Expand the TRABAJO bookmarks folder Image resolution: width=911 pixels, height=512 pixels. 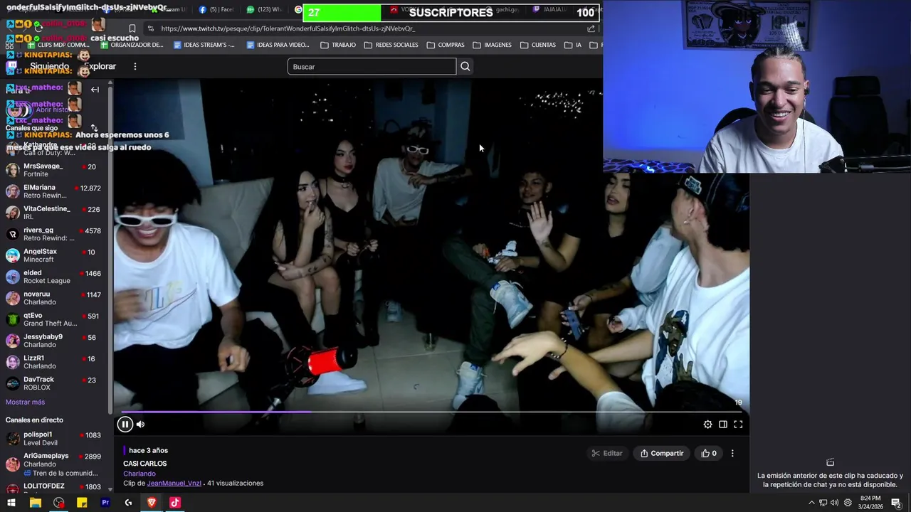[x=338, y=45]
